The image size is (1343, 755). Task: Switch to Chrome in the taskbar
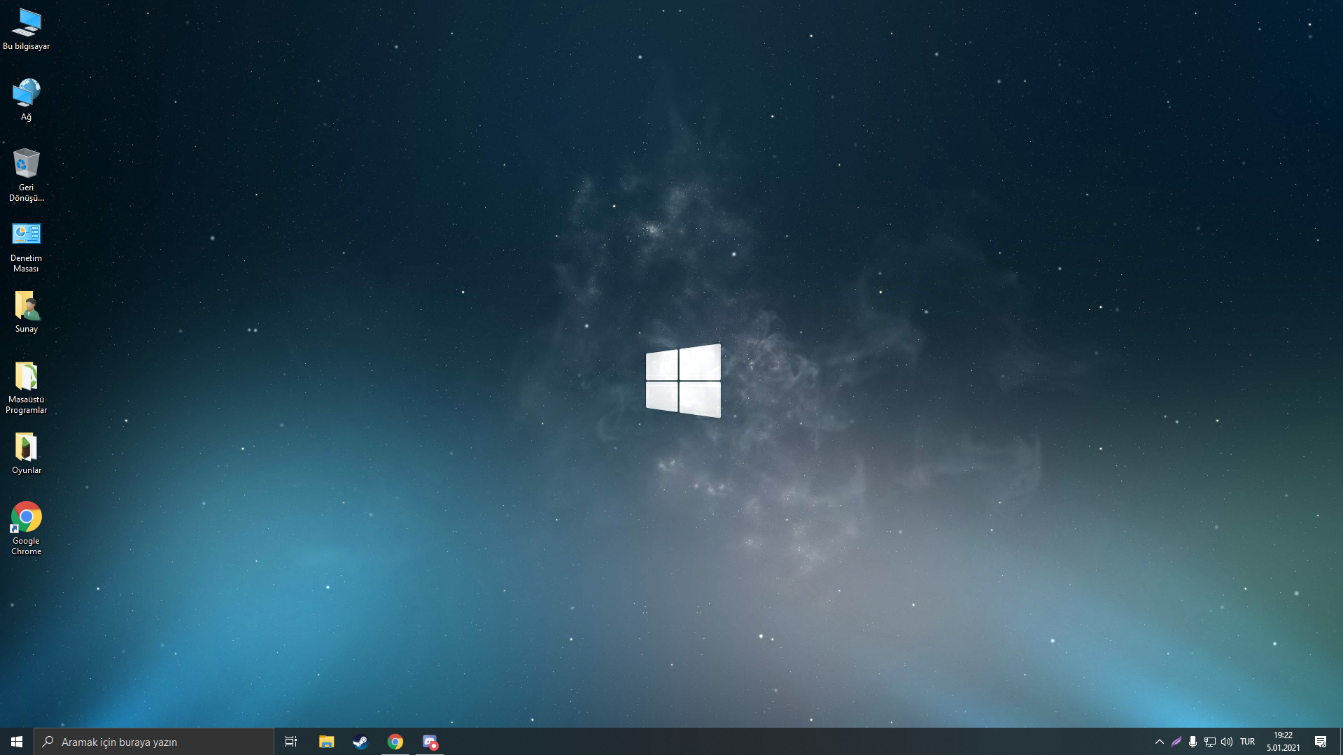coord(395,742)
